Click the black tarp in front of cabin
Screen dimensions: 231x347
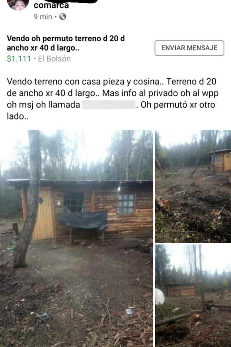[x=83, y=219]
